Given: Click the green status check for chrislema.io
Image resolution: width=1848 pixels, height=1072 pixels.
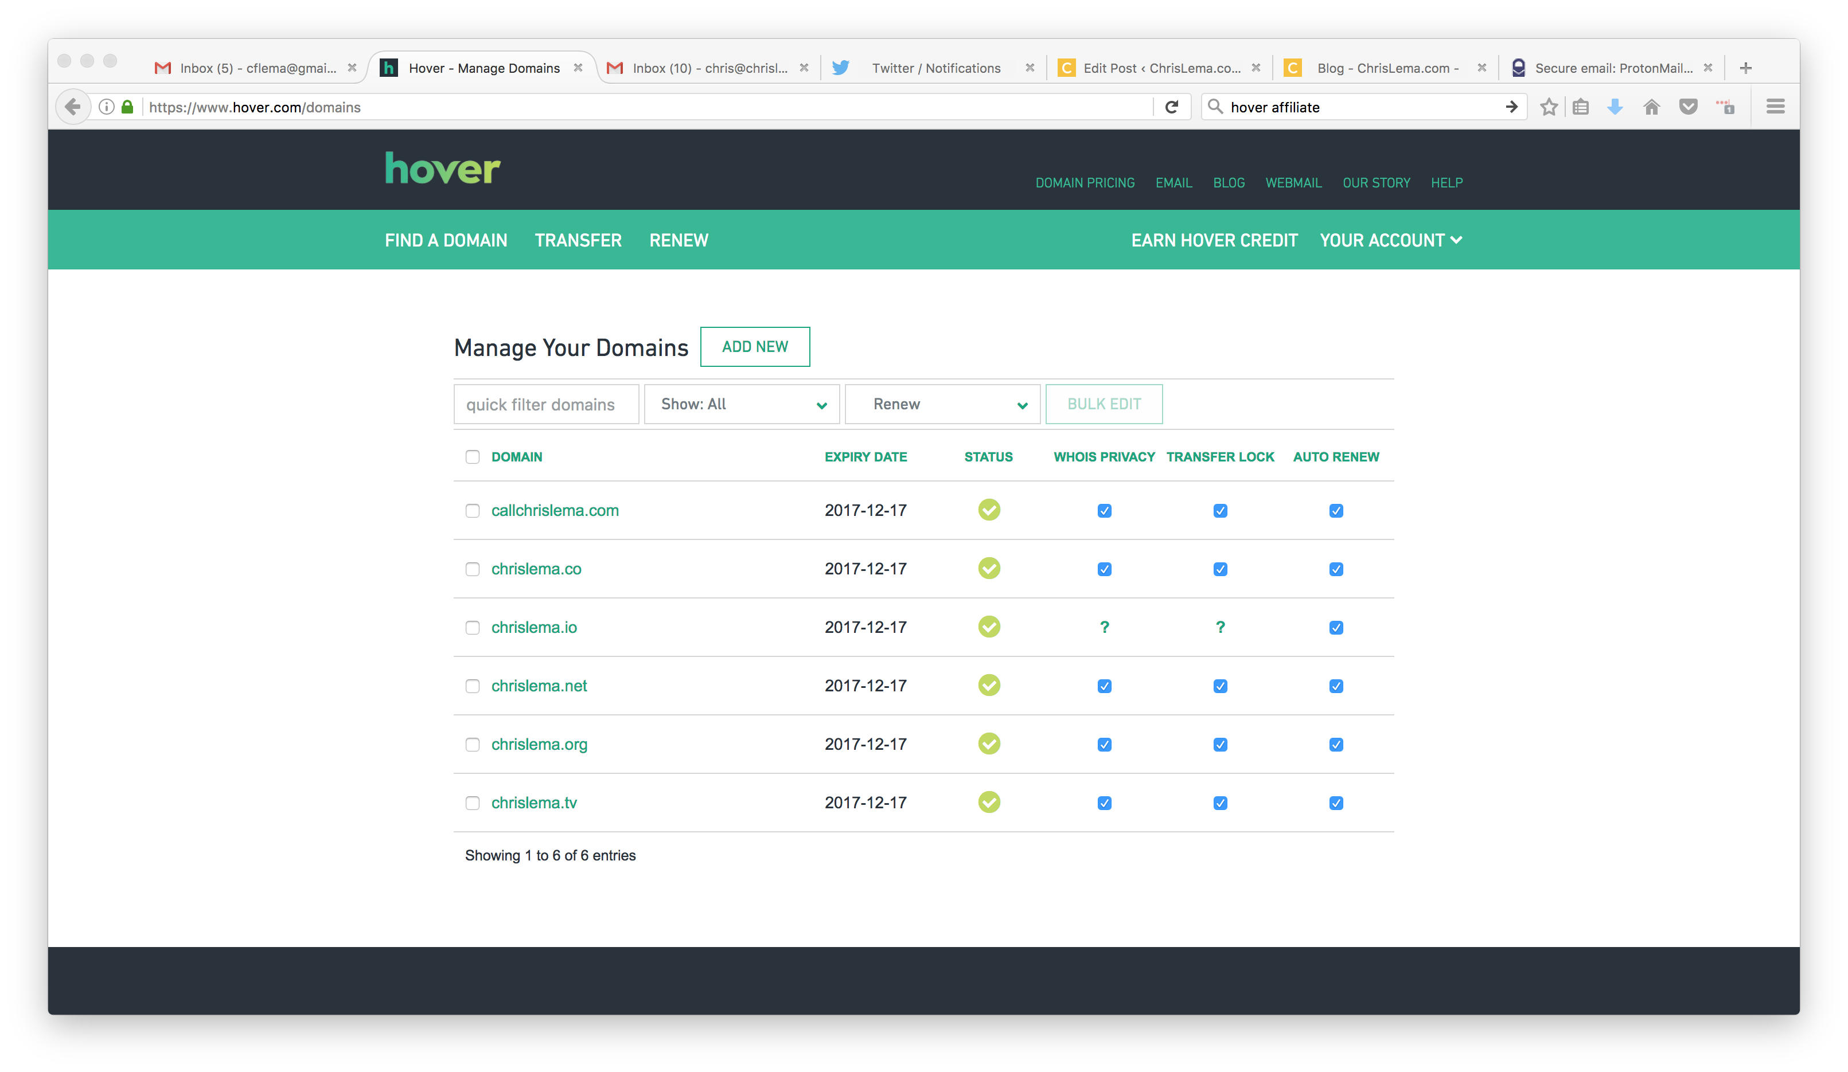Looking at the screenshot, I should pyautogui.click(x=989, y=627).
